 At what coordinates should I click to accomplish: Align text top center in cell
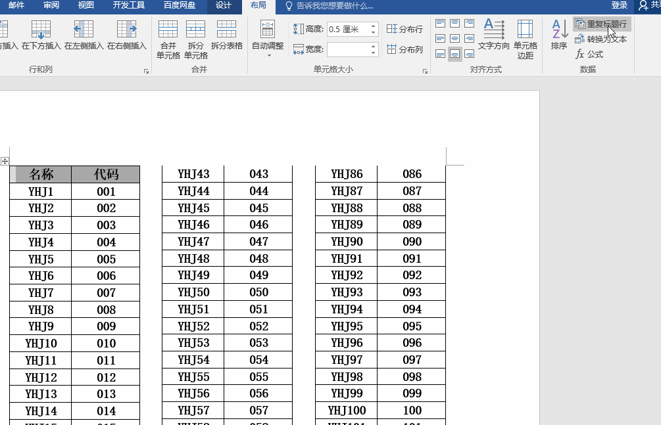[x=455, y=24]
